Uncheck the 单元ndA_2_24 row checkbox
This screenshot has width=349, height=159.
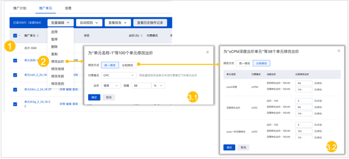(x=15, y=75)
